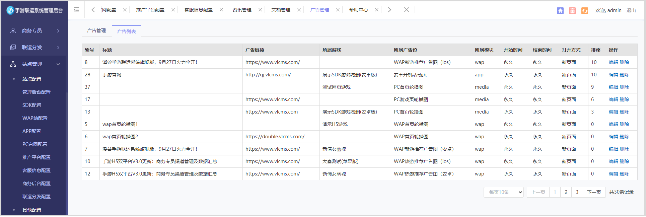Switch to the 客服信息配置 tab

(199, 10)
